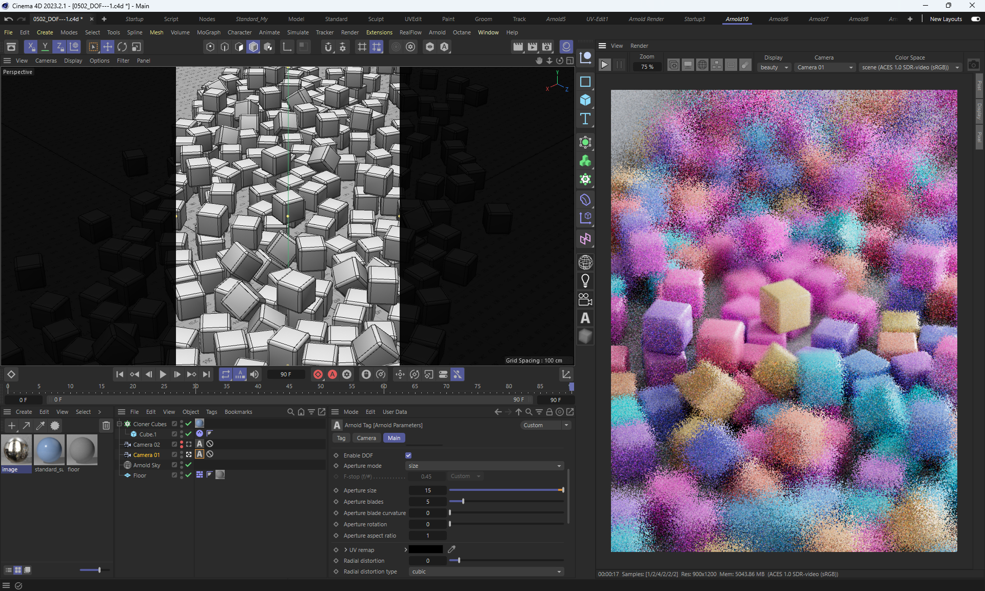
Task: Open the MoGraph menu
Action: coord(208,32)
